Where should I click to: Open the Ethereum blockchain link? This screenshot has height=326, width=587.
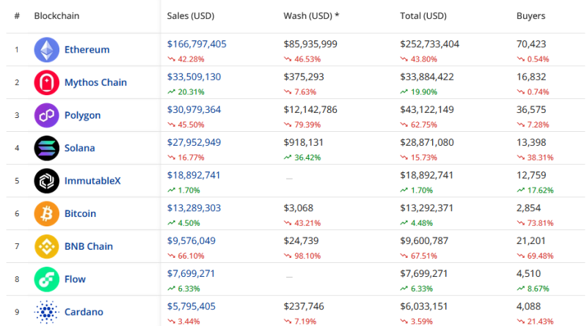pyautogui.click(x=87, y=50)
